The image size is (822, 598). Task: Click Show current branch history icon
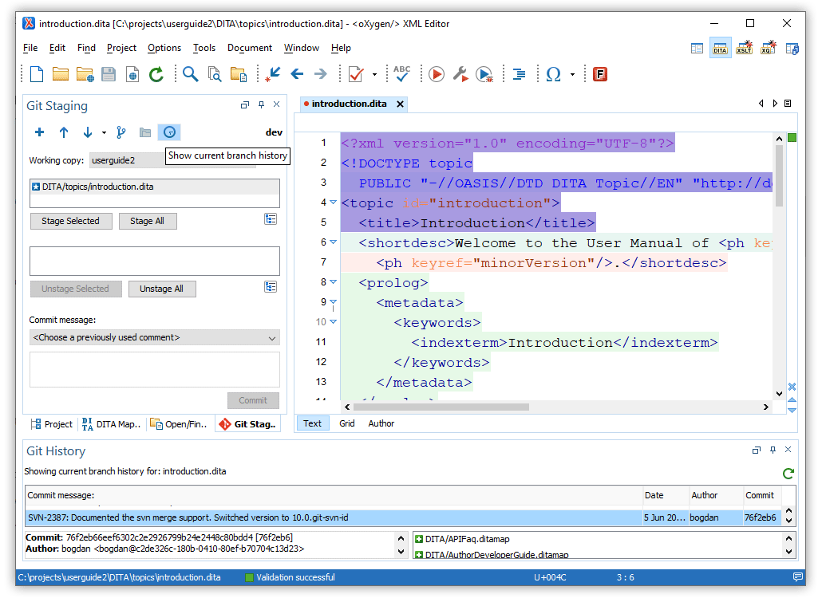[169, 132]
